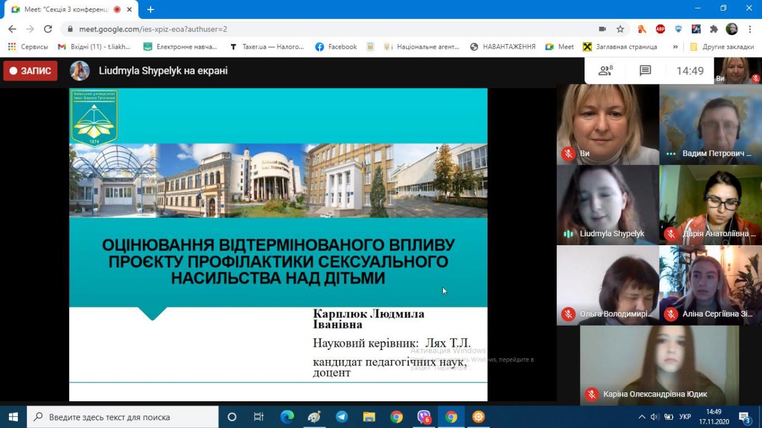The height and width of the screenshot is (428, 762).
Task: Open Viber from the taskbar
Action: (424, 417)
